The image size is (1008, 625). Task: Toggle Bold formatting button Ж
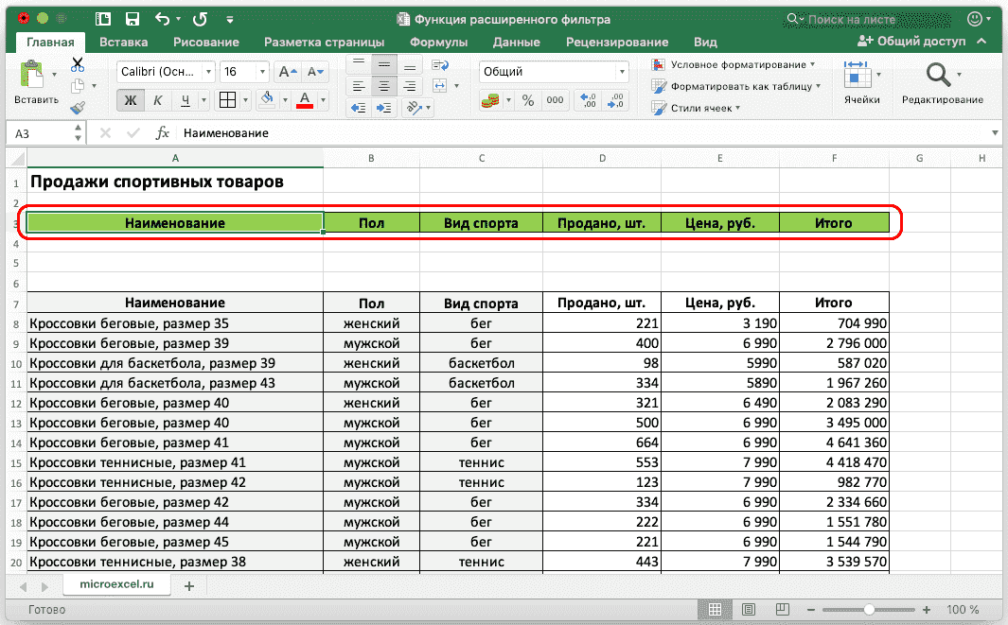click(x=131, y=100)
